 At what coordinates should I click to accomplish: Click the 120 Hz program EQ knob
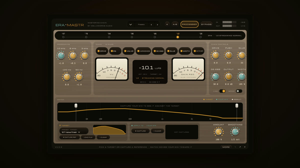point(67,77)
